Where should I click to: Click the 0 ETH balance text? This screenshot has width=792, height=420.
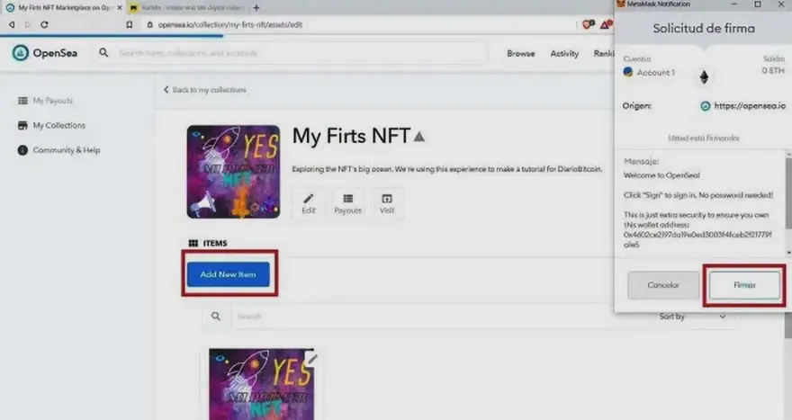coord(773,70)
